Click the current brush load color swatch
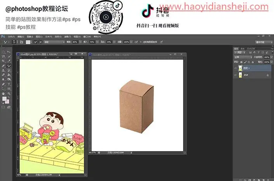The height and width of the screenshot is (181, 274). [x=28, y=42]
